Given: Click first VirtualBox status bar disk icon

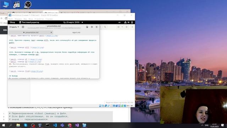Looking at the screenshot, I should click(100, 106).
